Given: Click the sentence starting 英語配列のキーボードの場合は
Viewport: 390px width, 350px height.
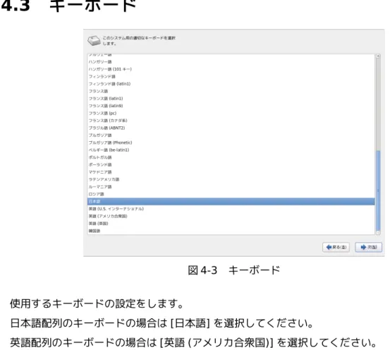Looking at the screenshot, I should (x=193, y=343).
